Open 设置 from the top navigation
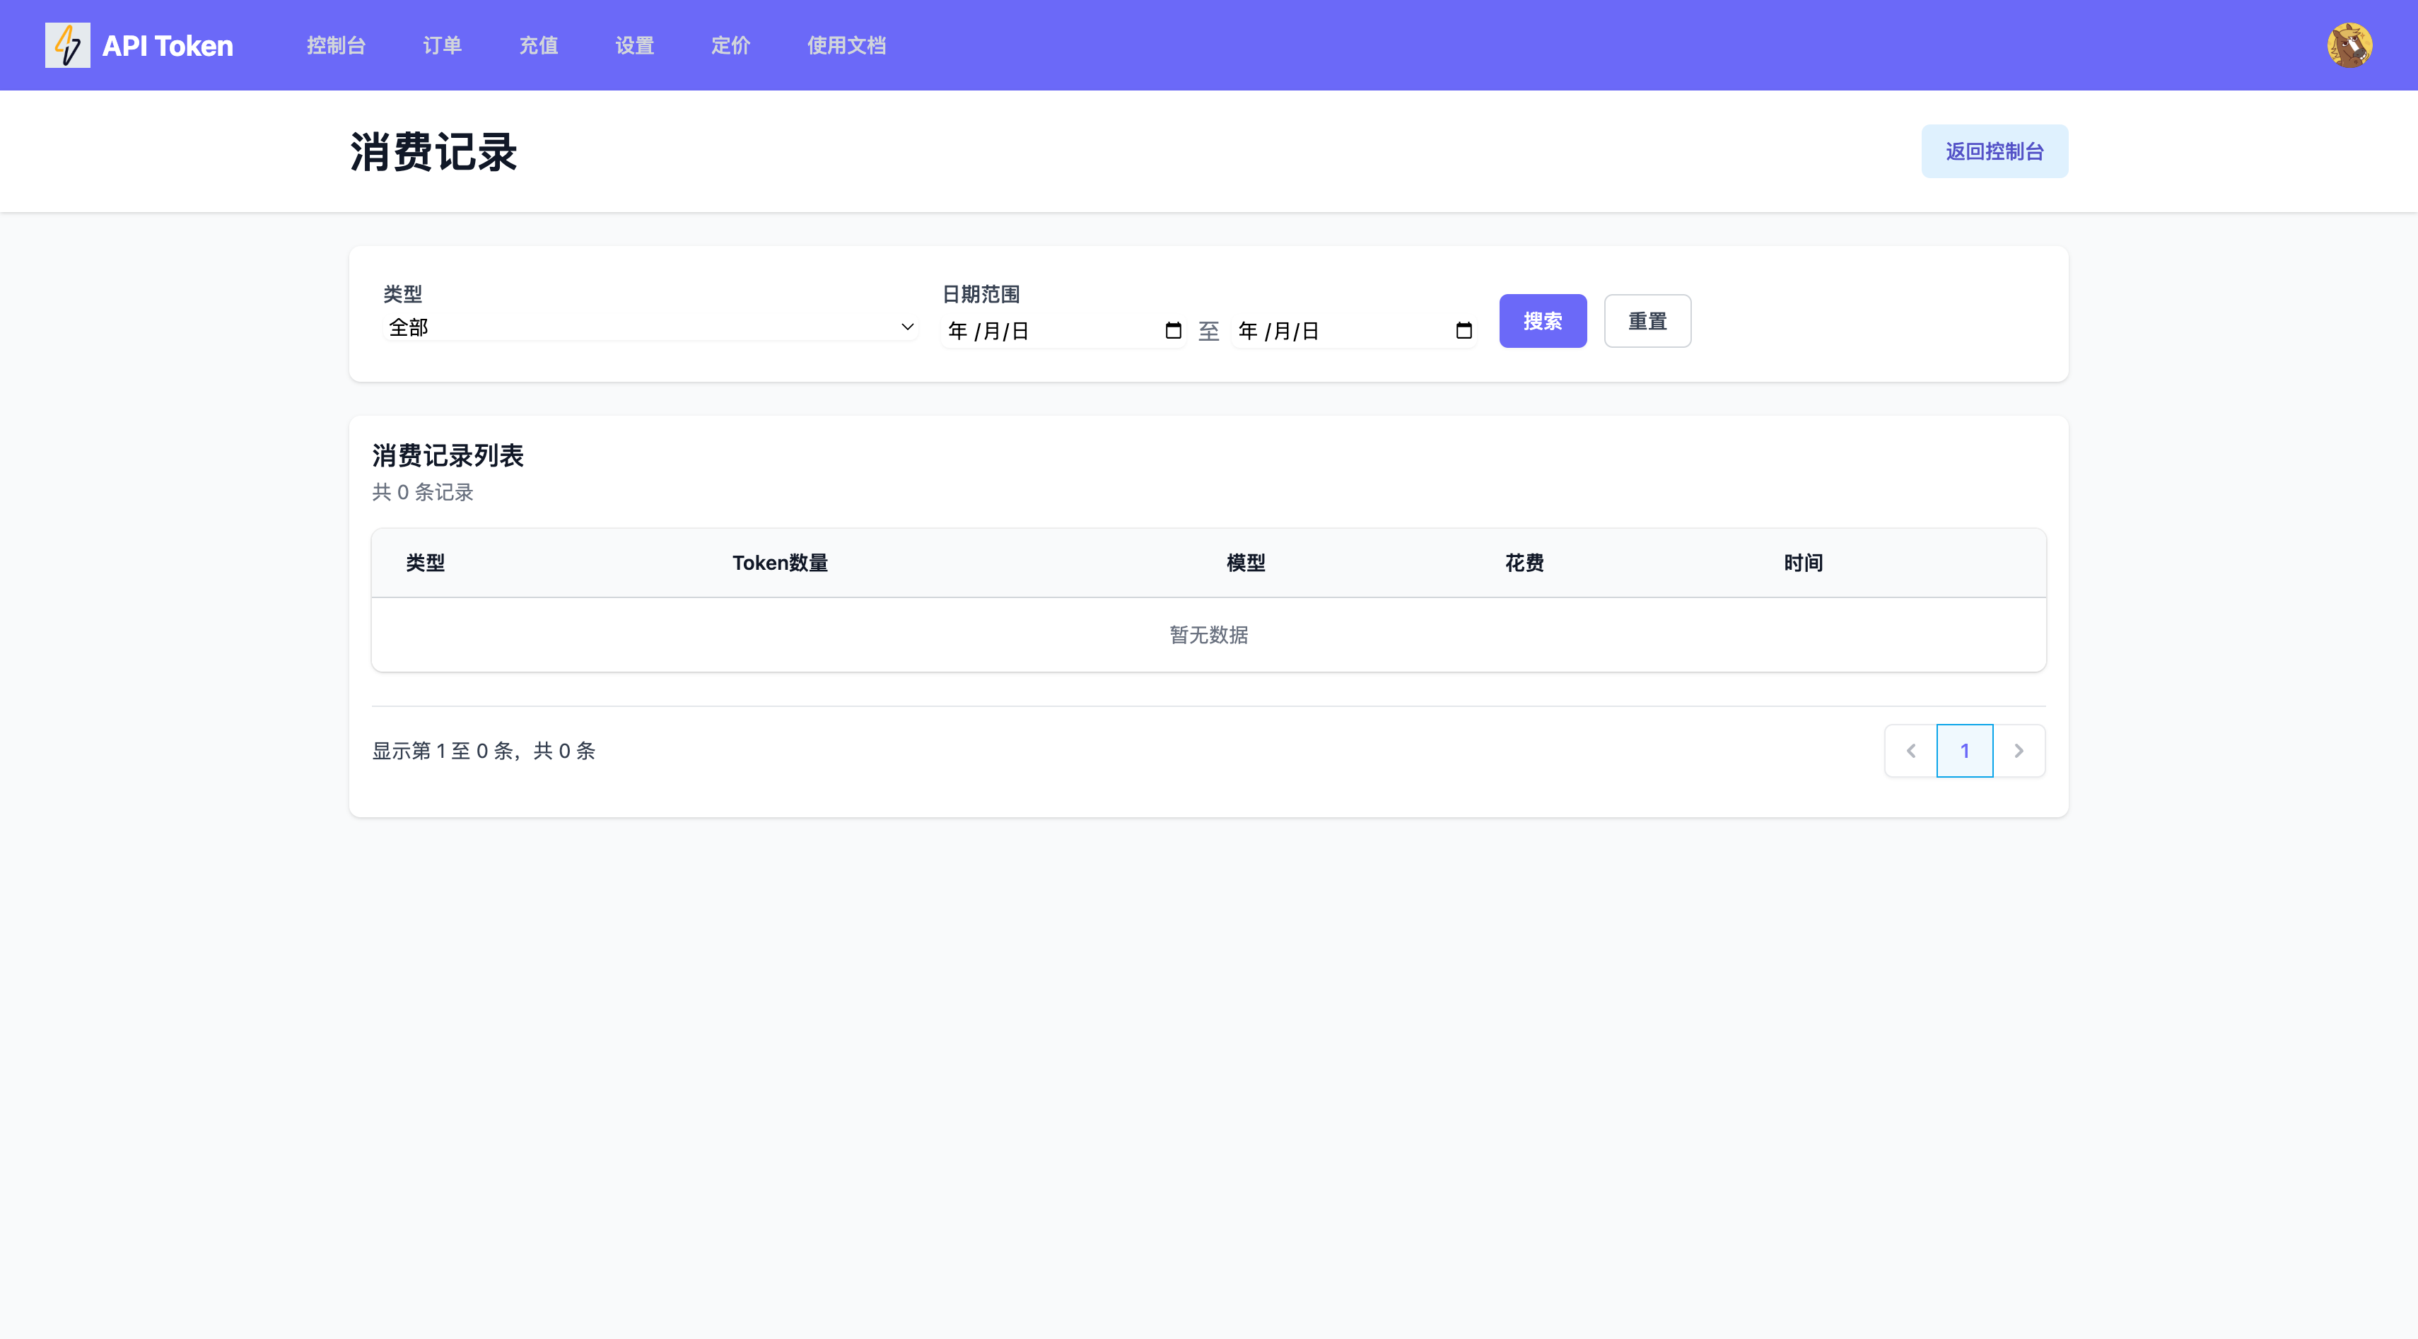This screenshot has height=1339, width=2418. click(634, 45)
